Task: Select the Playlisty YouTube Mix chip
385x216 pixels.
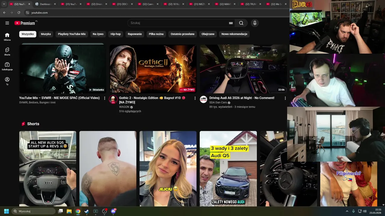Action: point(72,34)
